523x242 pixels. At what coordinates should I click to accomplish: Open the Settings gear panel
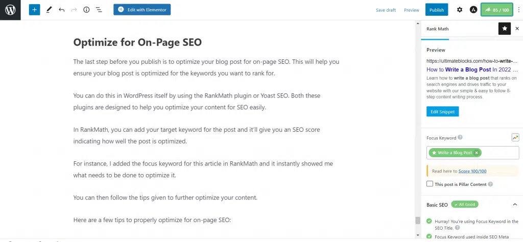point(460,10)
